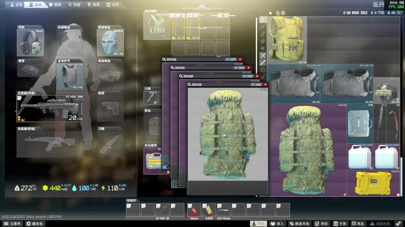
Task: Open the 预设 presets screen
Action: [321, 223]
